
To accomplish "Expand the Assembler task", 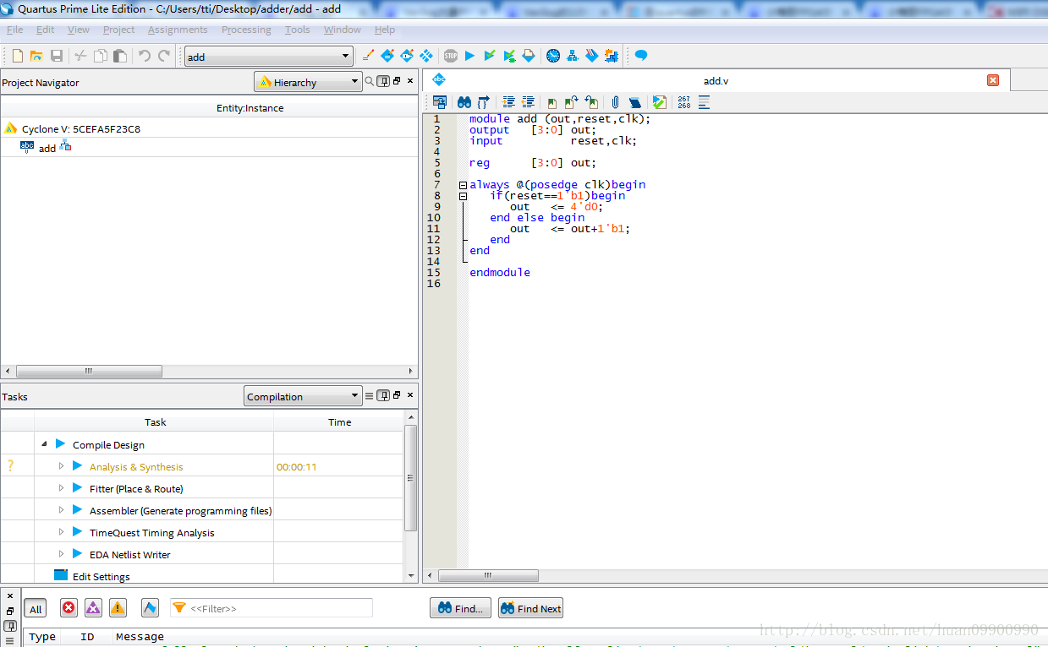I will (61, 509).
